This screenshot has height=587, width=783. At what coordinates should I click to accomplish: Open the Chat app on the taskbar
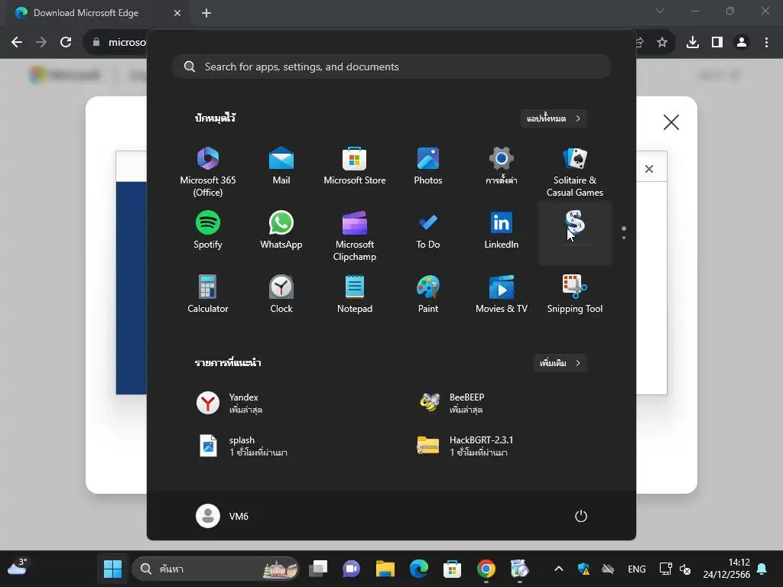click(352, 569)
